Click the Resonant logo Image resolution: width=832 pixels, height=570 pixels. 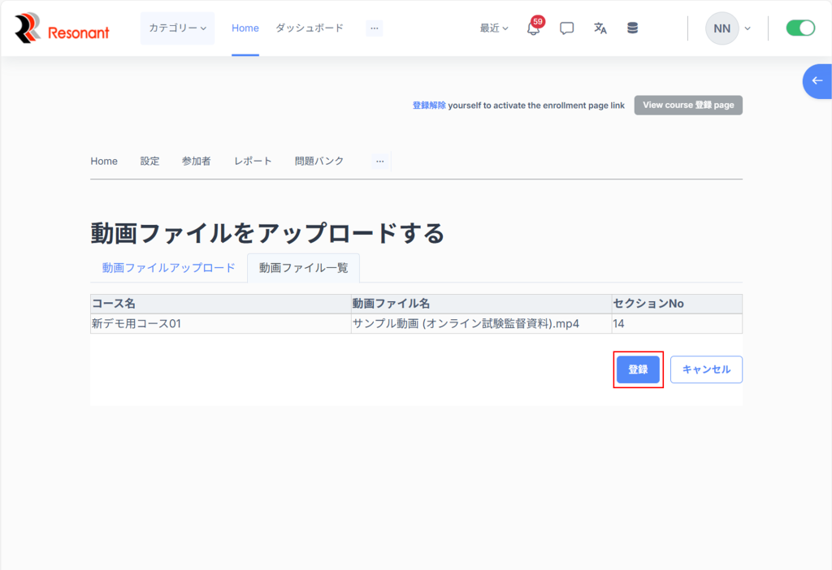coord(62,28)
